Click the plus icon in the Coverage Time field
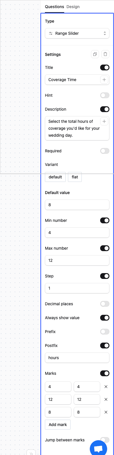The height and width of the screenshot is (455, 114). (104, 80)
